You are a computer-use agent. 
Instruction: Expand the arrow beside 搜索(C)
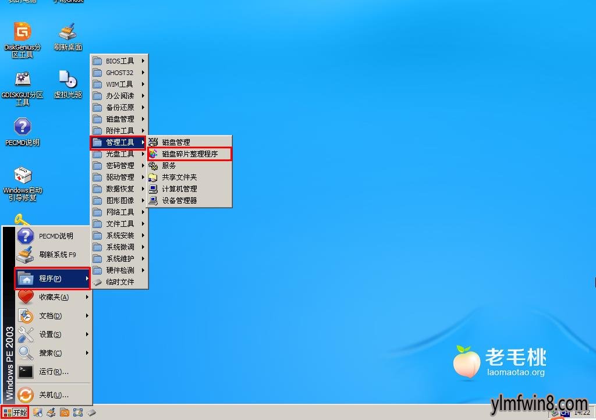coord(87,353)
